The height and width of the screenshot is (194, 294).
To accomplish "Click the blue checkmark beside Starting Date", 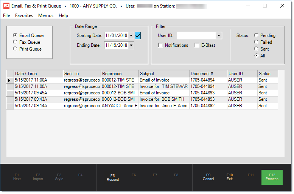I will point(138,35).
